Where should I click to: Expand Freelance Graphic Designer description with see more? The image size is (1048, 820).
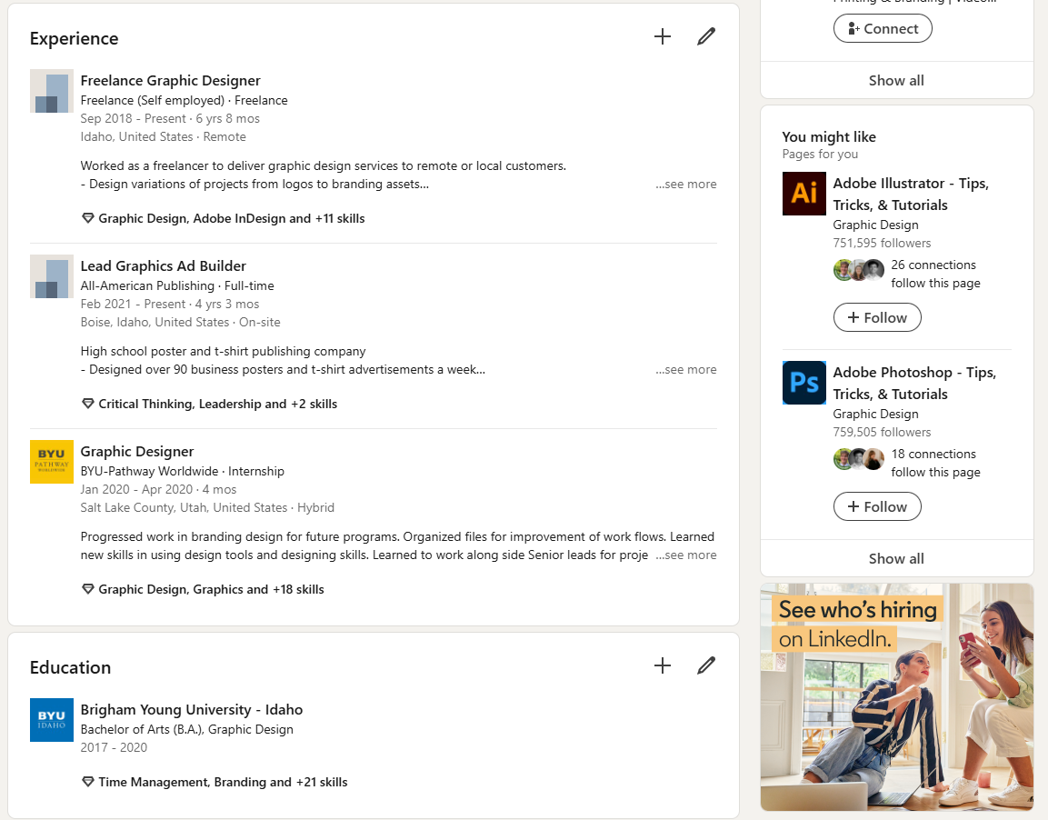click(685, 184)
